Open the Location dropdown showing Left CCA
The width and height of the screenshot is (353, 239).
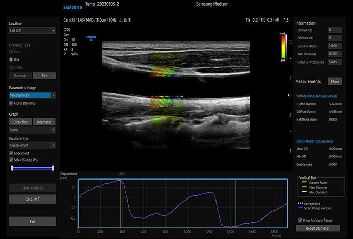tap(32, 31)
